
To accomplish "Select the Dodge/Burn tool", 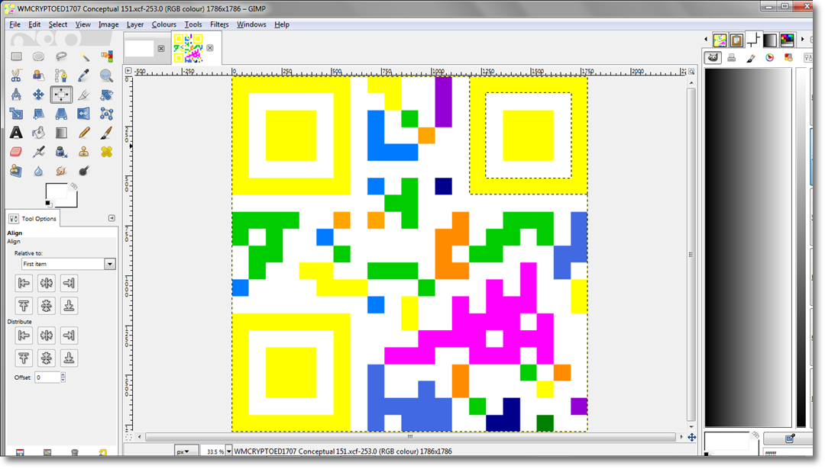I will [x=84, y=171].
